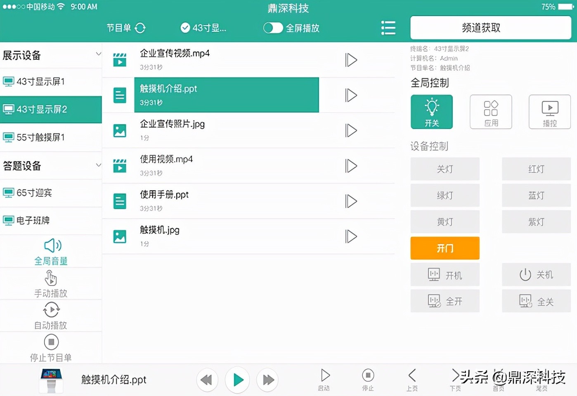The width and height of the screenshot is (577, 396).
Task: Enable 自动播放 automatic playback mode
Action: click(x=51, y=315)
